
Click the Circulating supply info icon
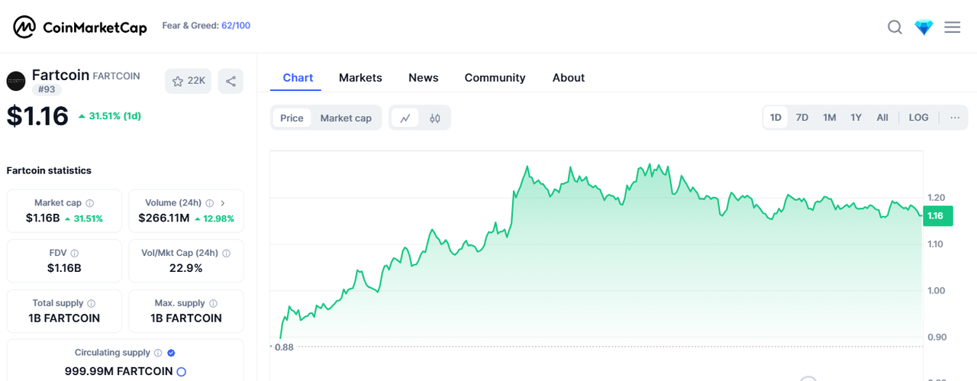click(x=158, y=353)
